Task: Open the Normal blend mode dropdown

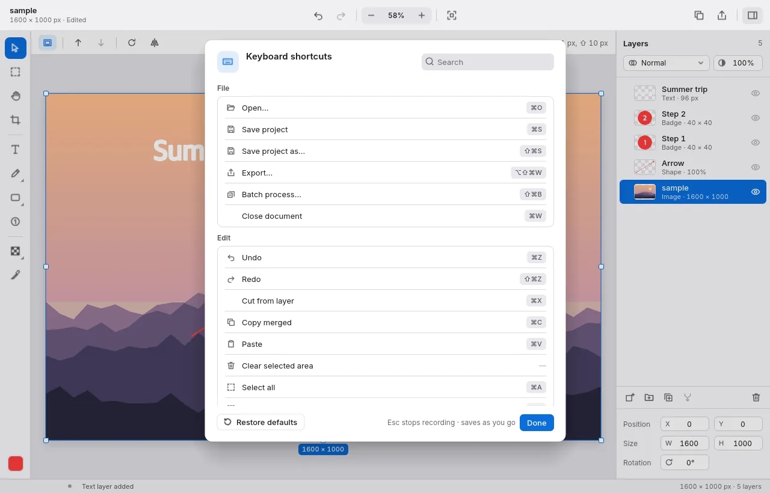Action: point(667,63)
